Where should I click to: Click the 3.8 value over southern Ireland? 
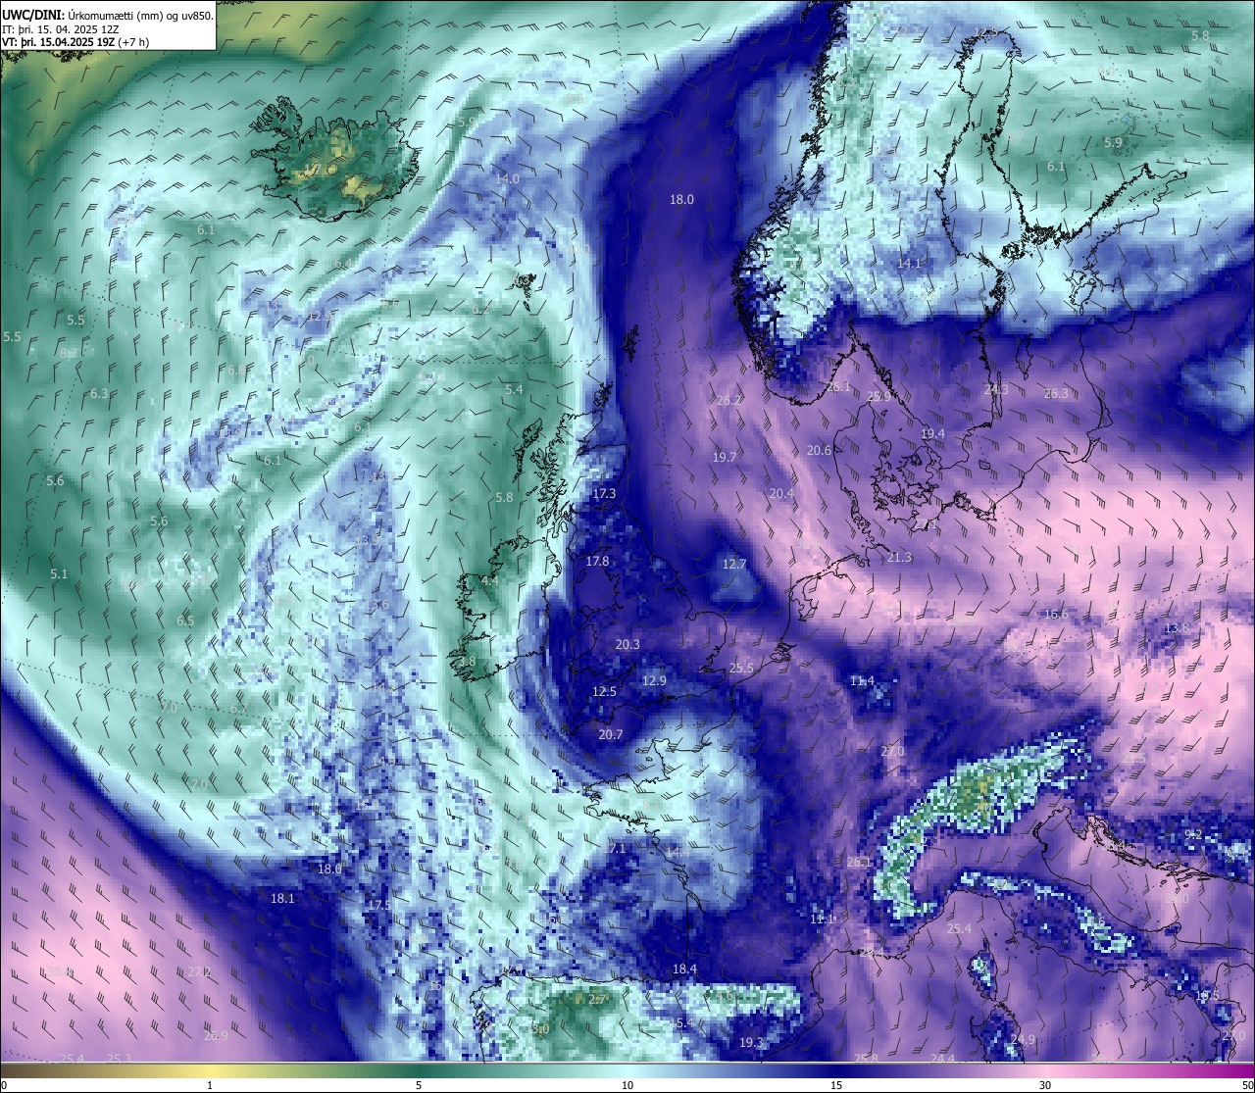[x=467, y=662]
